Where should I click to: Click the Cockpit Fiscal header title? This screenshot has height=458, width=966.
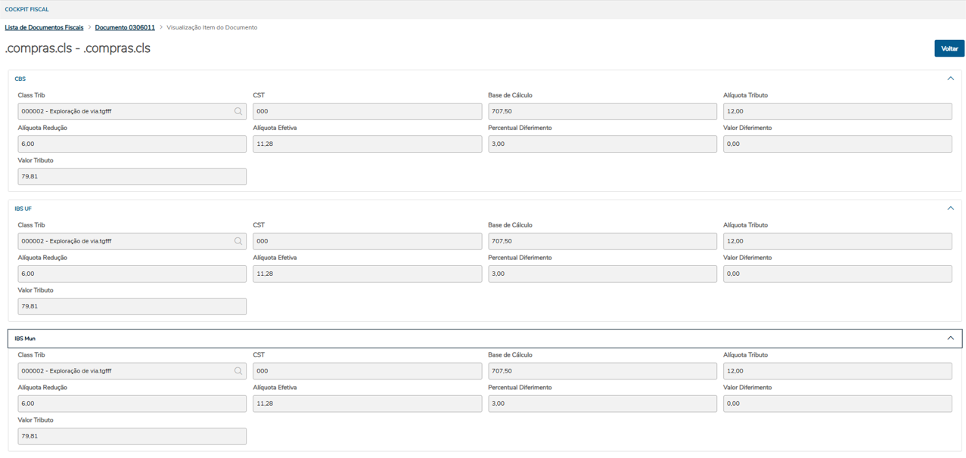pyautogui.click(x=27, y=10)
